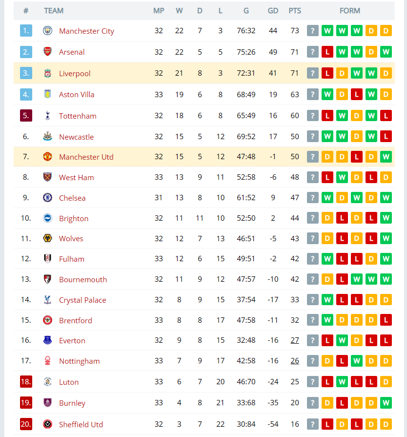Click the Wolves wolf-head crest icon

point(48,238)
